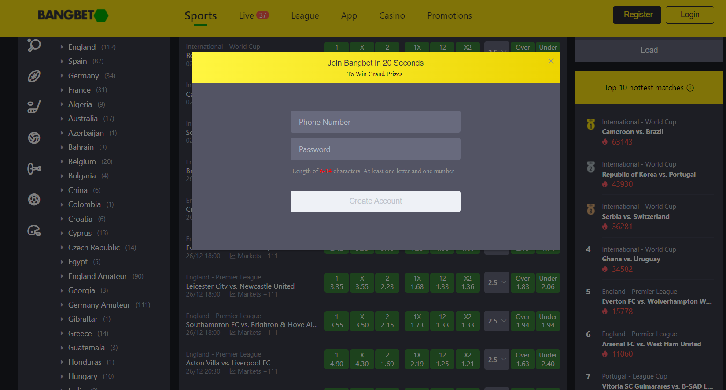Select the rugby ball sport icon

pos(34,76)
